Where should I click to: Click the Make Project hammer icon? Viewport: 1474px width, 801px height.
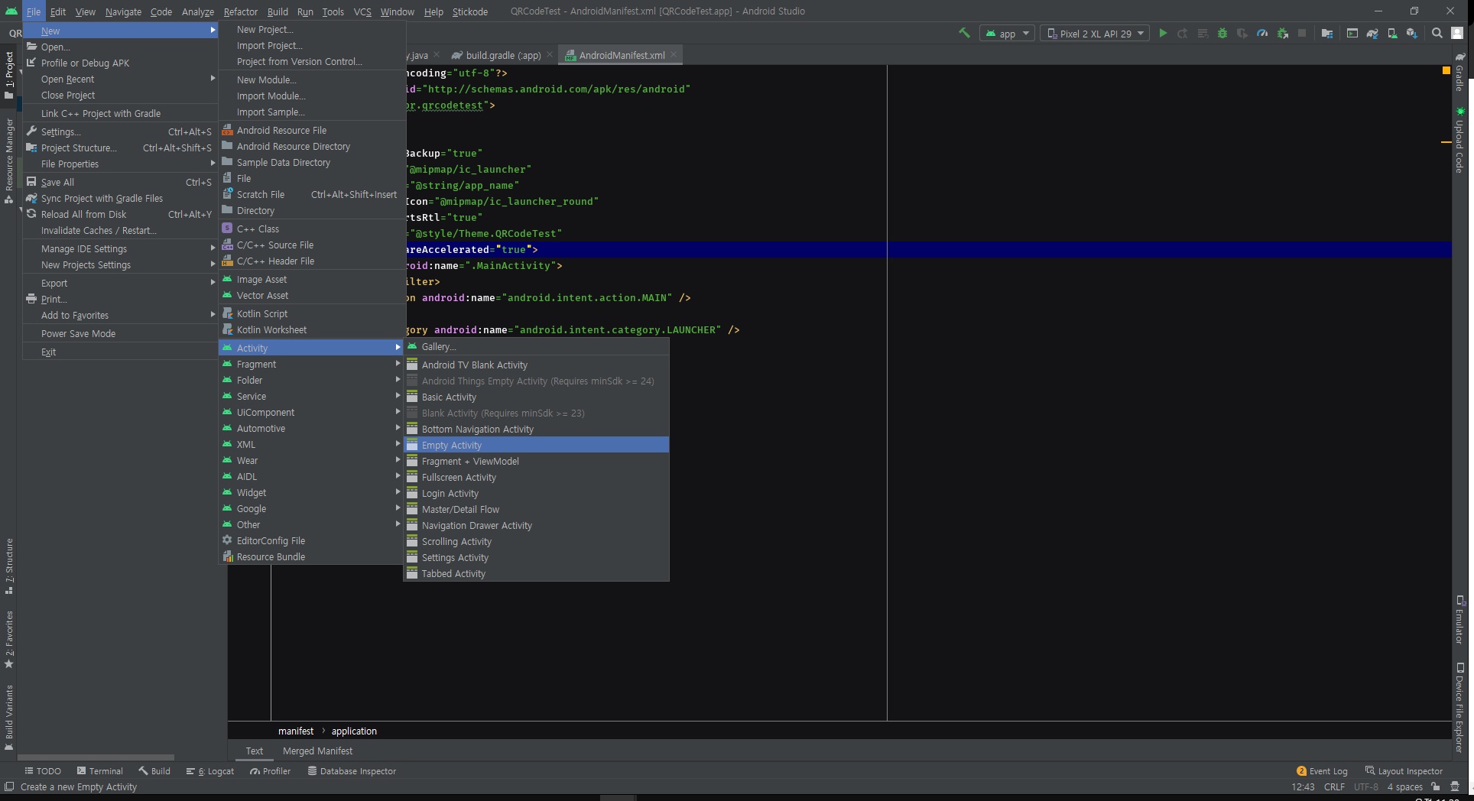(964, 33)
